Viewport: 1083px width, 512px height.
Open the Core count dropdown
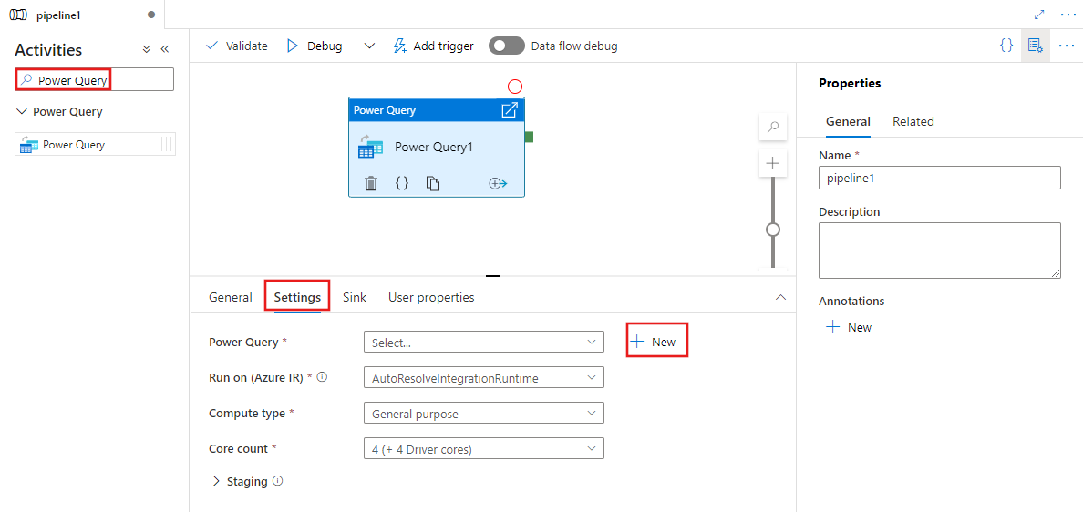pos(483,448)
